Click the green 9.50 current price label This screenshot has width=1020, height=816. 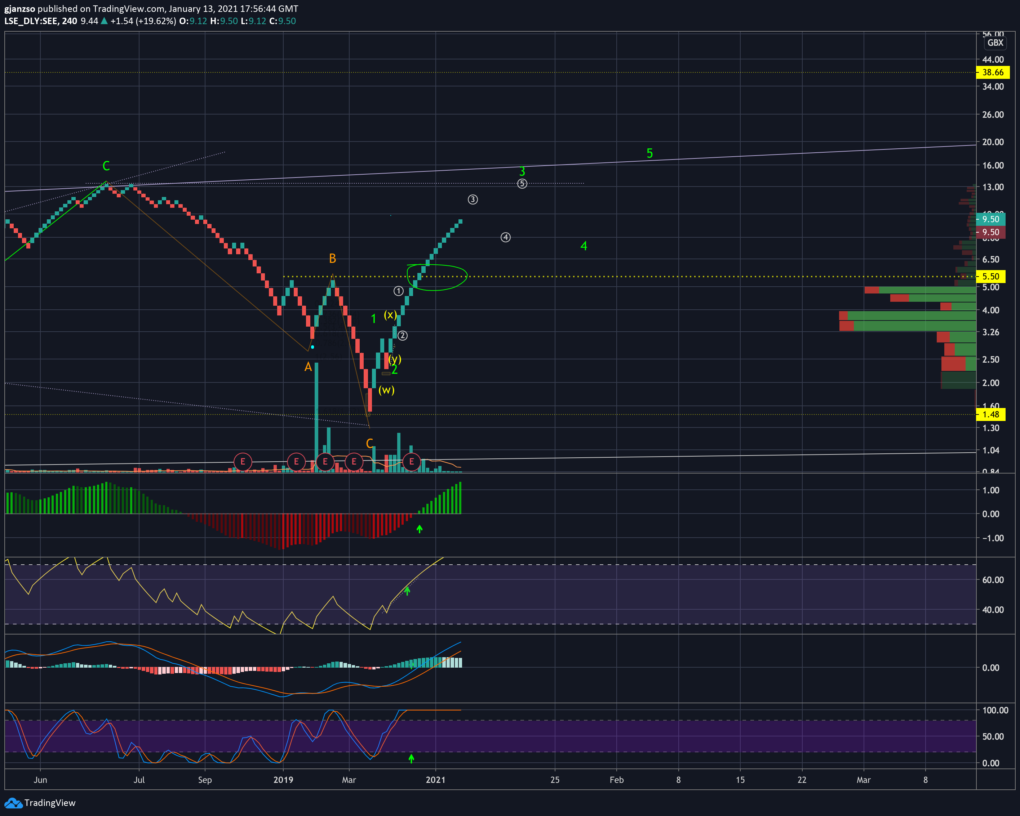click(x=991, y=219)
